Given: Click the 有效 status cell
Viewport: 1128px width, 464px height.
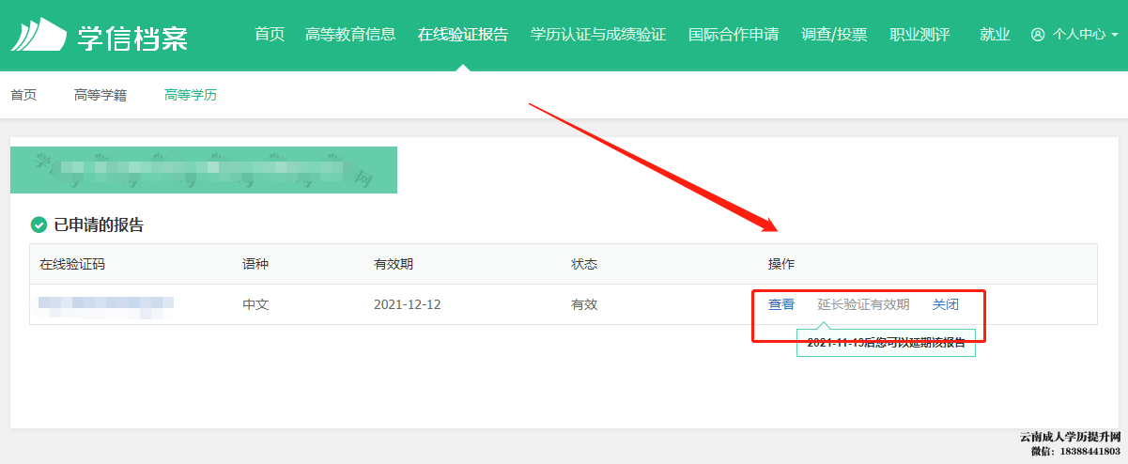Looking at the screenshot, I should click(584, 304).
